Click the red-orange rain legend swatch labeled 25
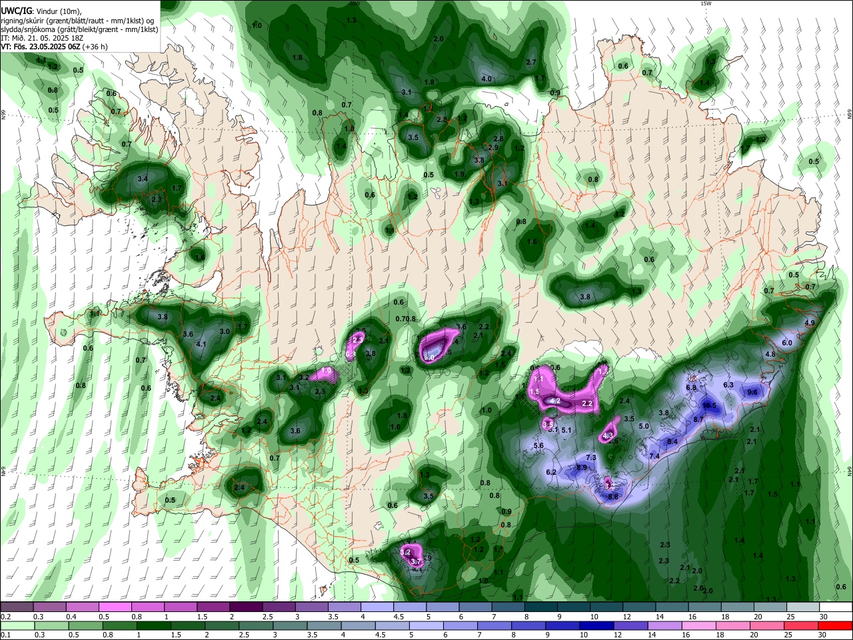Screen dimensions: 853x640 [x=802, y=626]
